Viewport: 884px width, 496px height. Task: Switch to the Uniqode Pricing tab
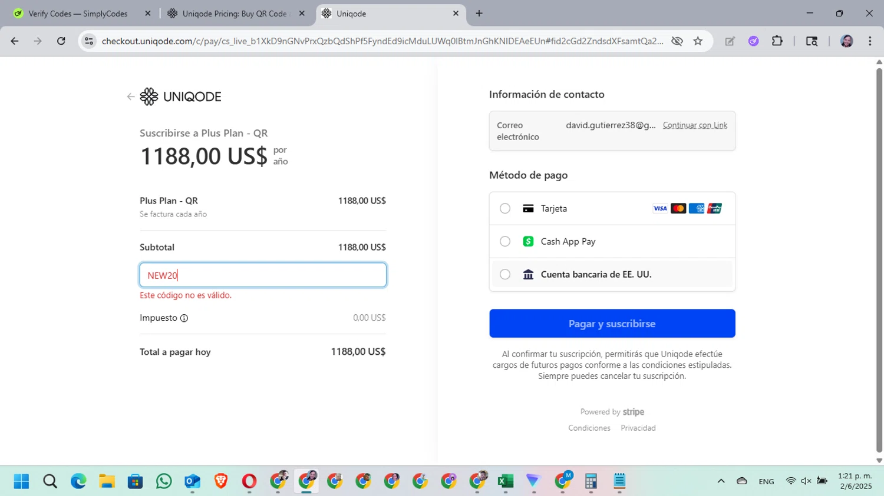click(235, 14)
